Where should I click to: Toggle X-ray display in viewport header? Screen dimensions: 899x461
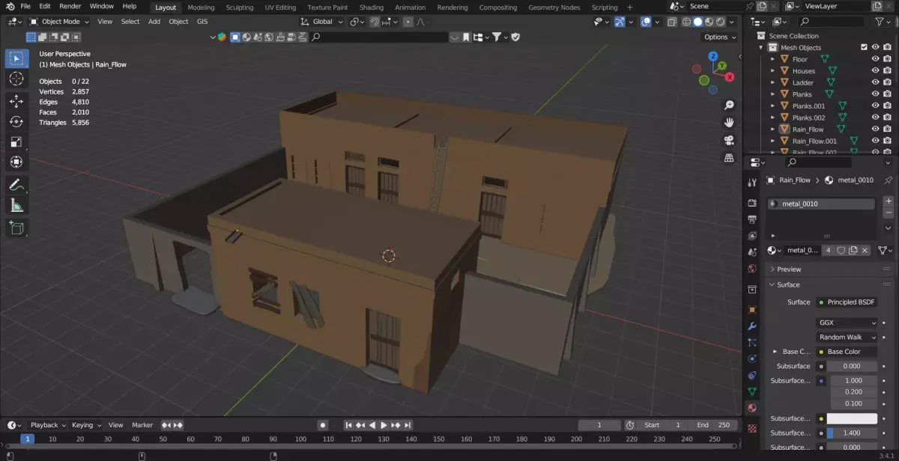click(x=671, y=22)
